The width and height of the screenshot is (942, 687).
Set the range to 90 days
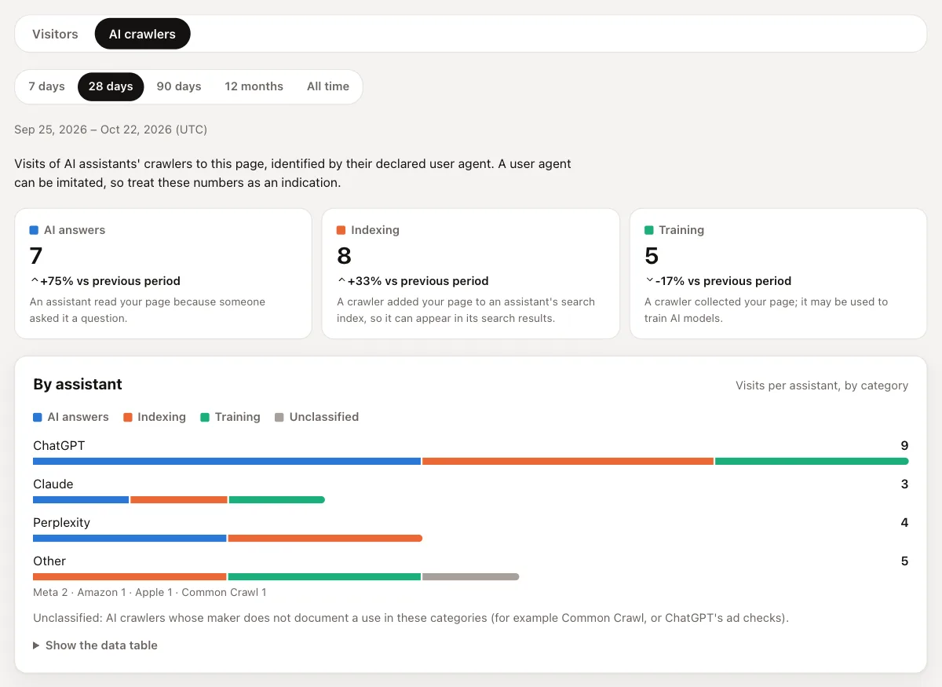coord(179,86)
